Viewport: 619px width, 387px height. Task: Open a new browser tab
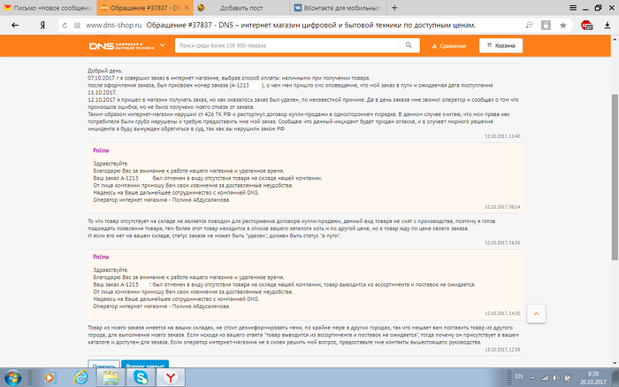(x=394, y=8)
